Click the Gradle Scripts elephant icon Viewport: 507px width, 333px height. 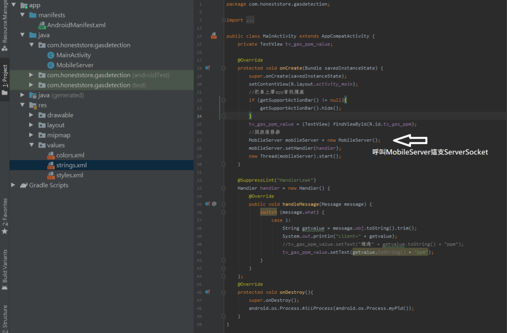pos(24,185)
